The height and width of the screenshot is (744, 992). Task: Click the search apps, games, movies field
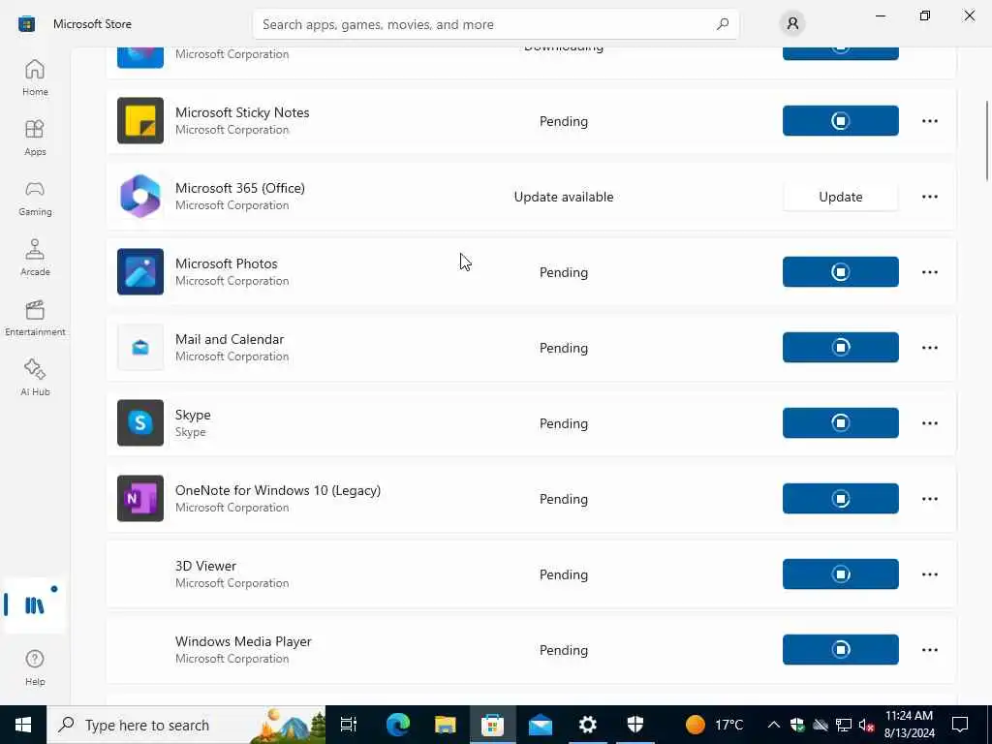[495, 24]
